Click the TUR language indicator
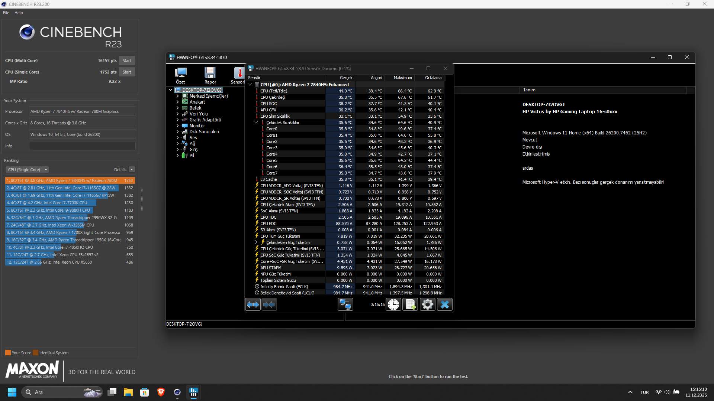Viewport: 714px width, 401px height. coord(644,392)
